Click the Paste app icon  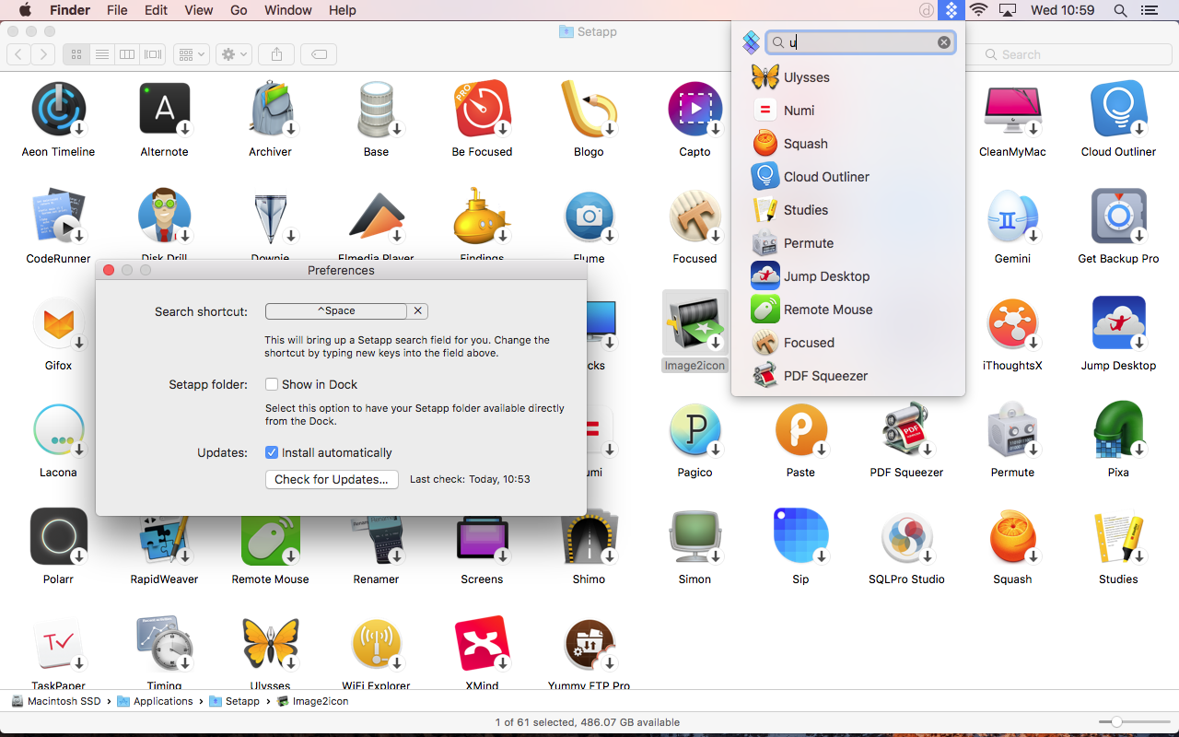pyautogui.click(x=800, y=429)
